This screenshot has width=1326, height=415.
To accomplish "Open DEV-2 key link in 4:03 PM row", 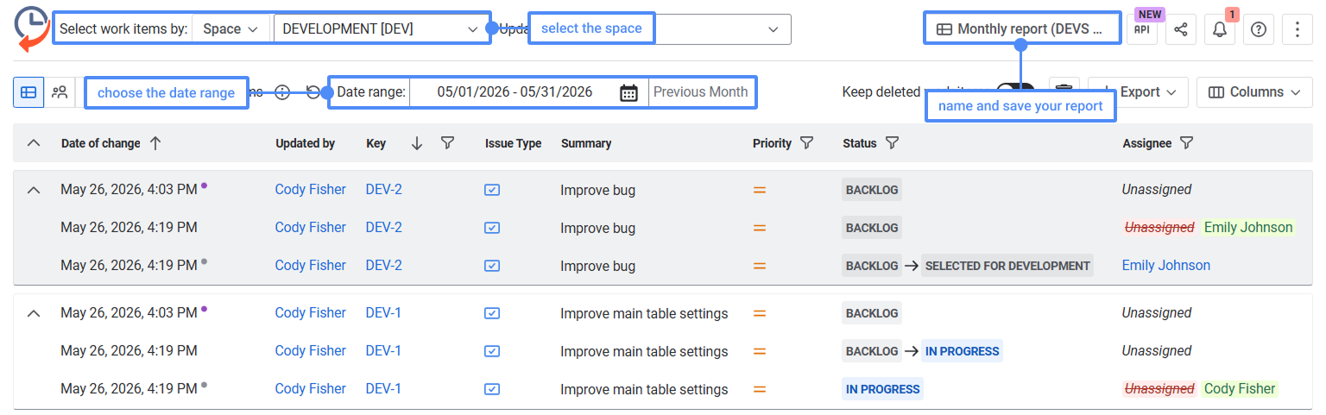I will point(384,190).
